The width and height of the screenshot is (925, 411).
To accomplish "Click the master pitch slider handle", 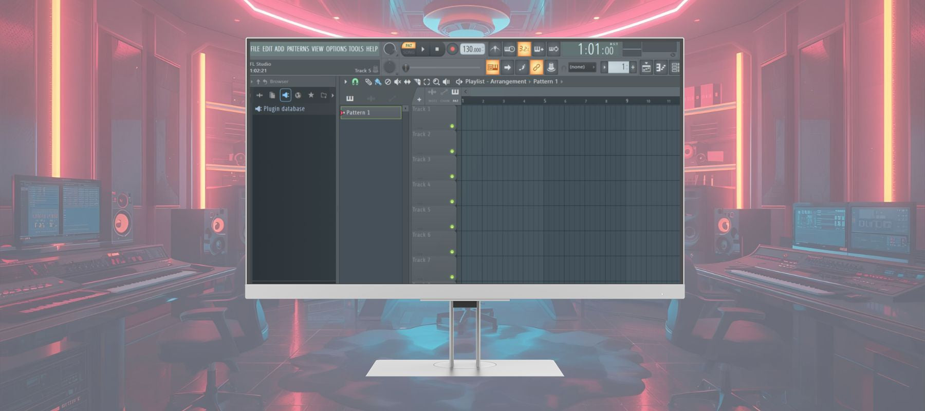I will (x=405, y=67).
